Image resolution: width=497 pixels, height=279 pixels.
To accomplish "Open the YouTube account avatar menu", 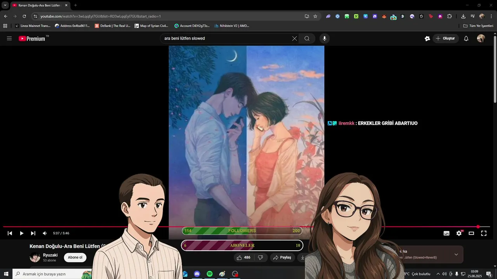I will 481,38.
